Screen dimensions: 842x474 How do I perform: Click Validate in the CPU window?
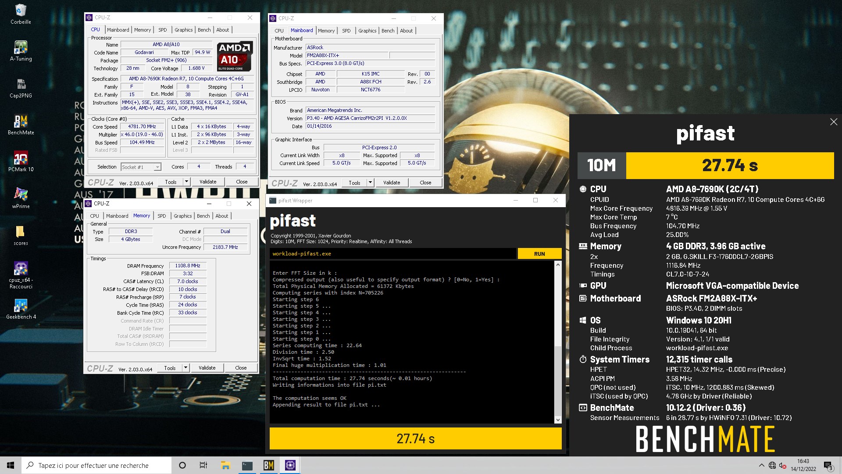click(208, 182)
